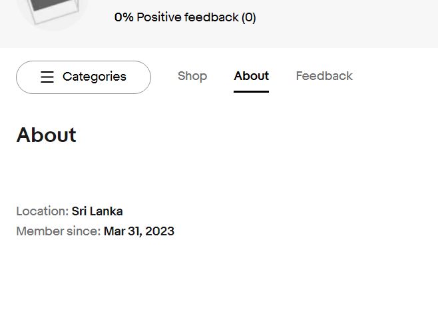
Task: Click the hamburger icon in Categories
Action: tap(47, 77)
